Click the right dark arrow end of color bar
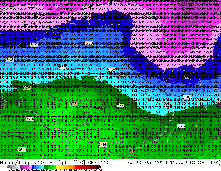The height and width of the screenshot is (171, 221). 100,167
